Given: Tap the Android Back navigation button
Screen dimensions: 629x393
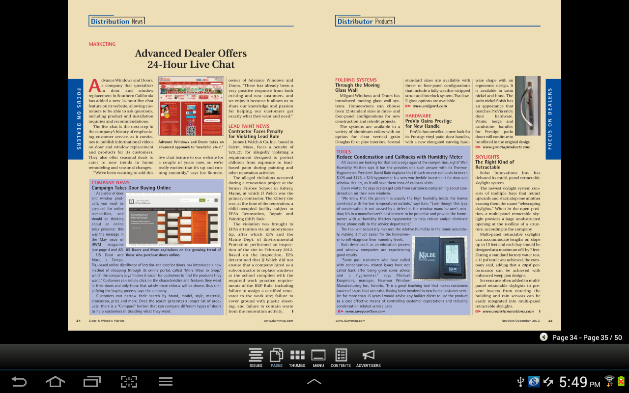Looking at the screenshot, I should coord(19,381).
